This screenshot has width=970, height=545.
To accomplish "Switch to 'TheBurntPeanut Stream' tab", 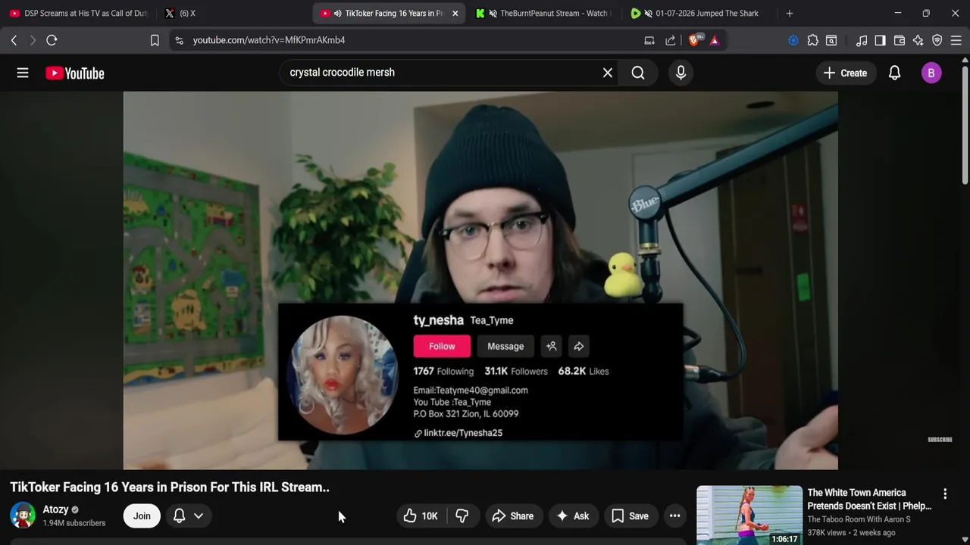I will click(546, 13).
